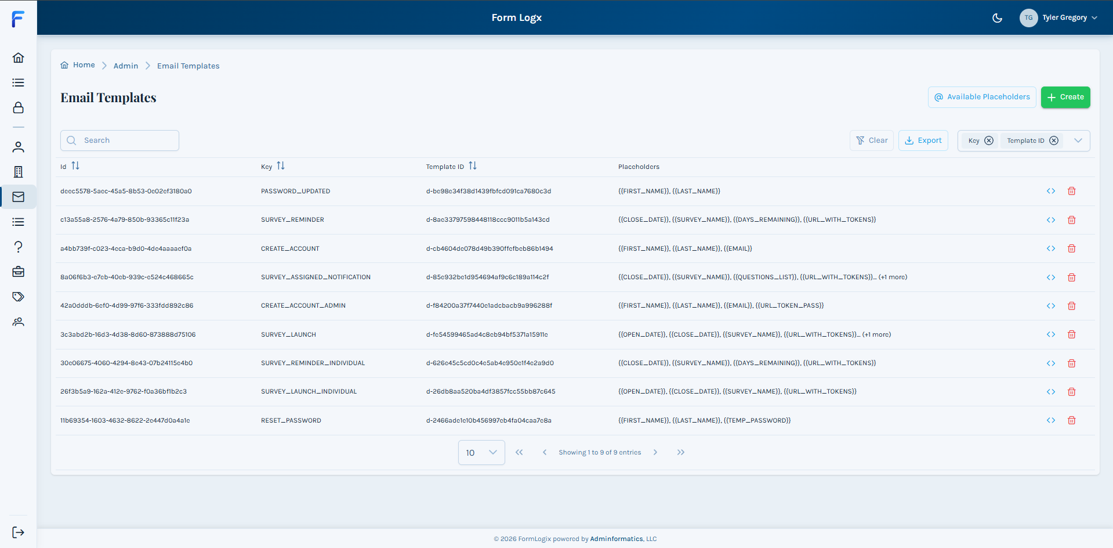Click the Placeholders column header
Screen dimensions: 1113x548
639,167
